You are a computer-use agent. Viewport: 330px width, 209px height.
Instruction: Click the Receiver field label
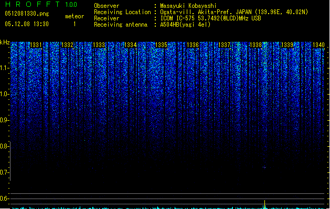click(x=107, y=18)
